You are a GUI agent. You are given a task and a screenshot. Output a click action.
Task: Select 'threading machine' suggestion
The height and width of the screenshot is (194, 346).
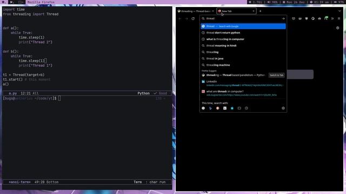tap(243, 65)
